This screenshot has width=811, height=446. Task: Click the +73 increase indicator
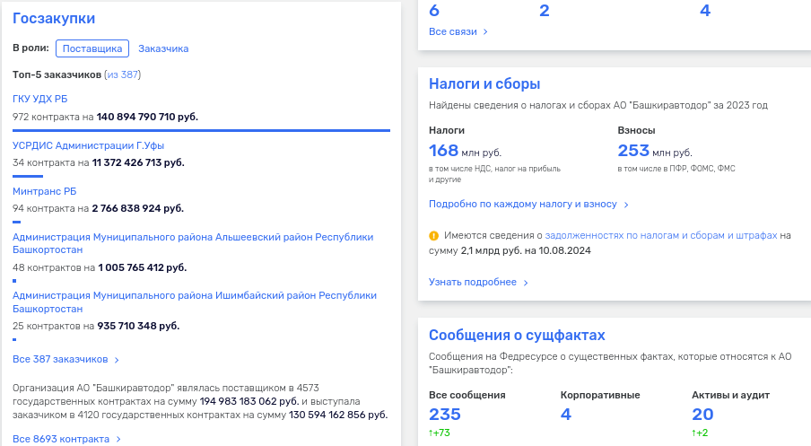(439, 433)
